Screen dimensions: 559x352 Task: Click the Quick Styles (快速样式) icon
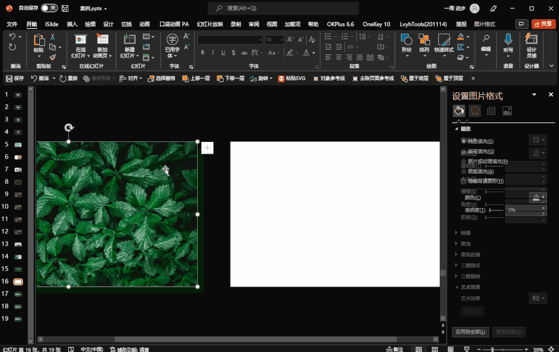pyautogui.click(x=444, y=39)
